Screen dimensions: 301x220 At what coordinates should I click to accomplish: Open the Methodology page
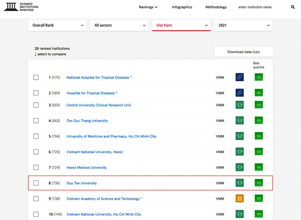216,7
